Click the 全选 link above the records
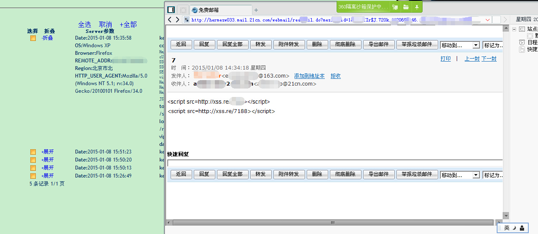The width and height of the screenshot is (538, 234). [85, 24]
